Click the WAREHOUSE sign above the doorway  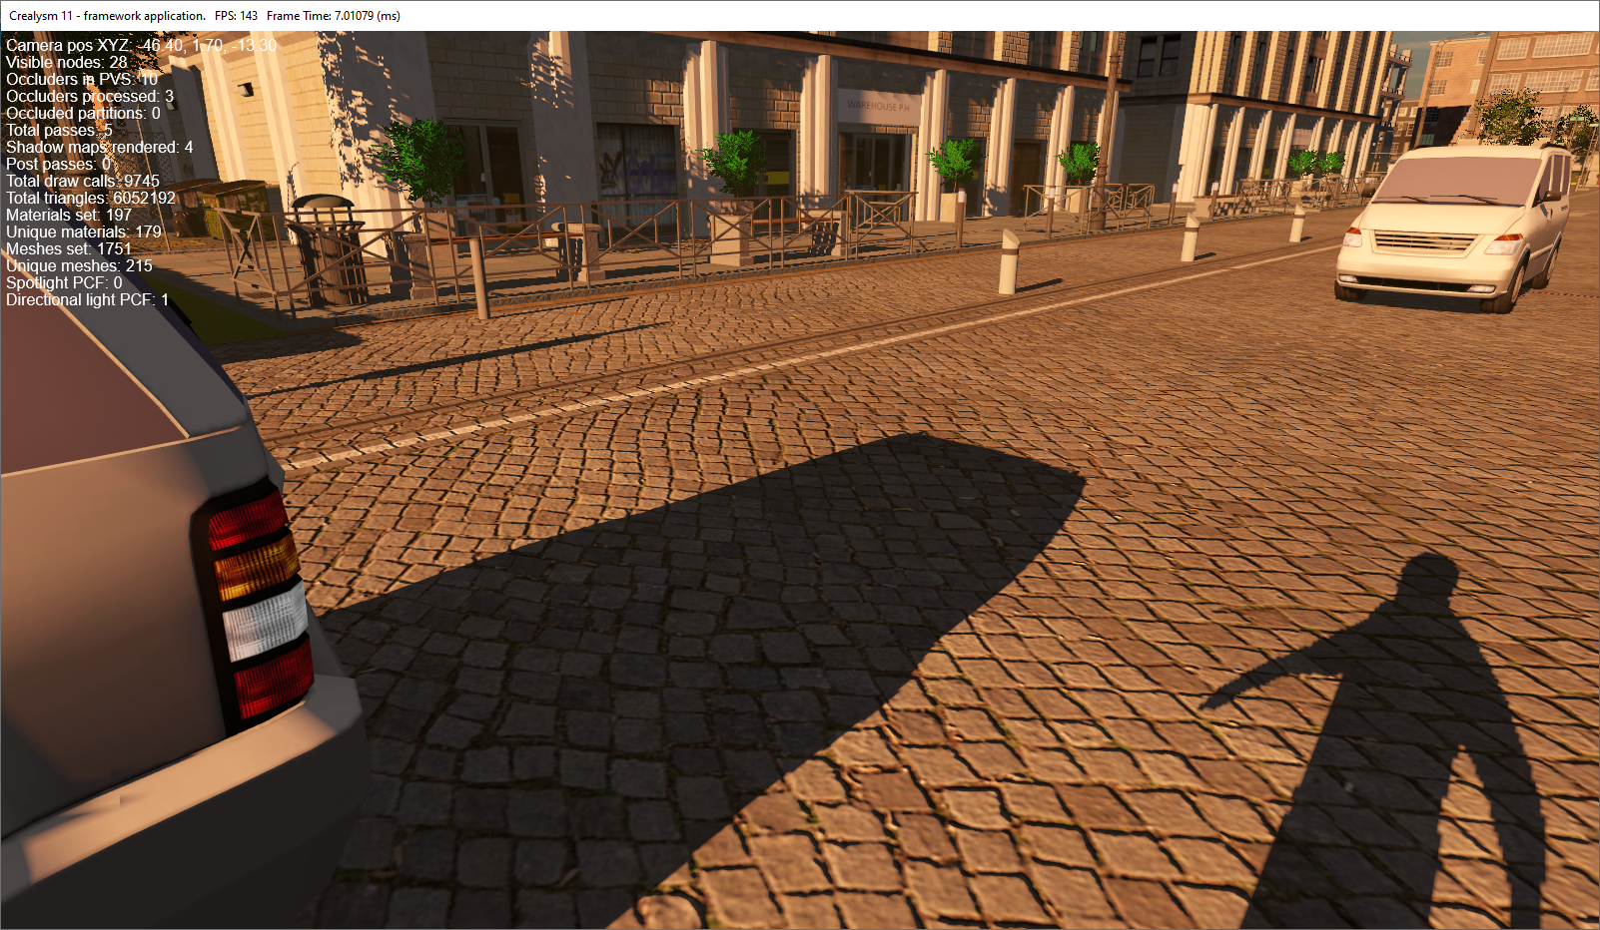click(878, 105)
